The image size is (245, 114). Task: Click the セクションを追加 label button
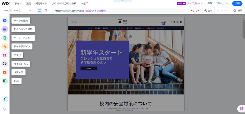click(23, 29)
